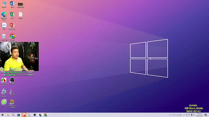The image size is (209, 117).
Task: Open the Revo Uninstaller desktop icon
Action: coord(4,93)
